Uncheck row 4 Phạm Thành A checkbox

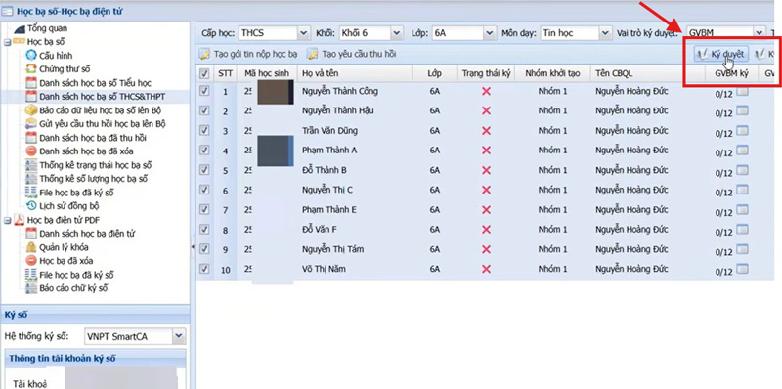click(x=204, y=151)
